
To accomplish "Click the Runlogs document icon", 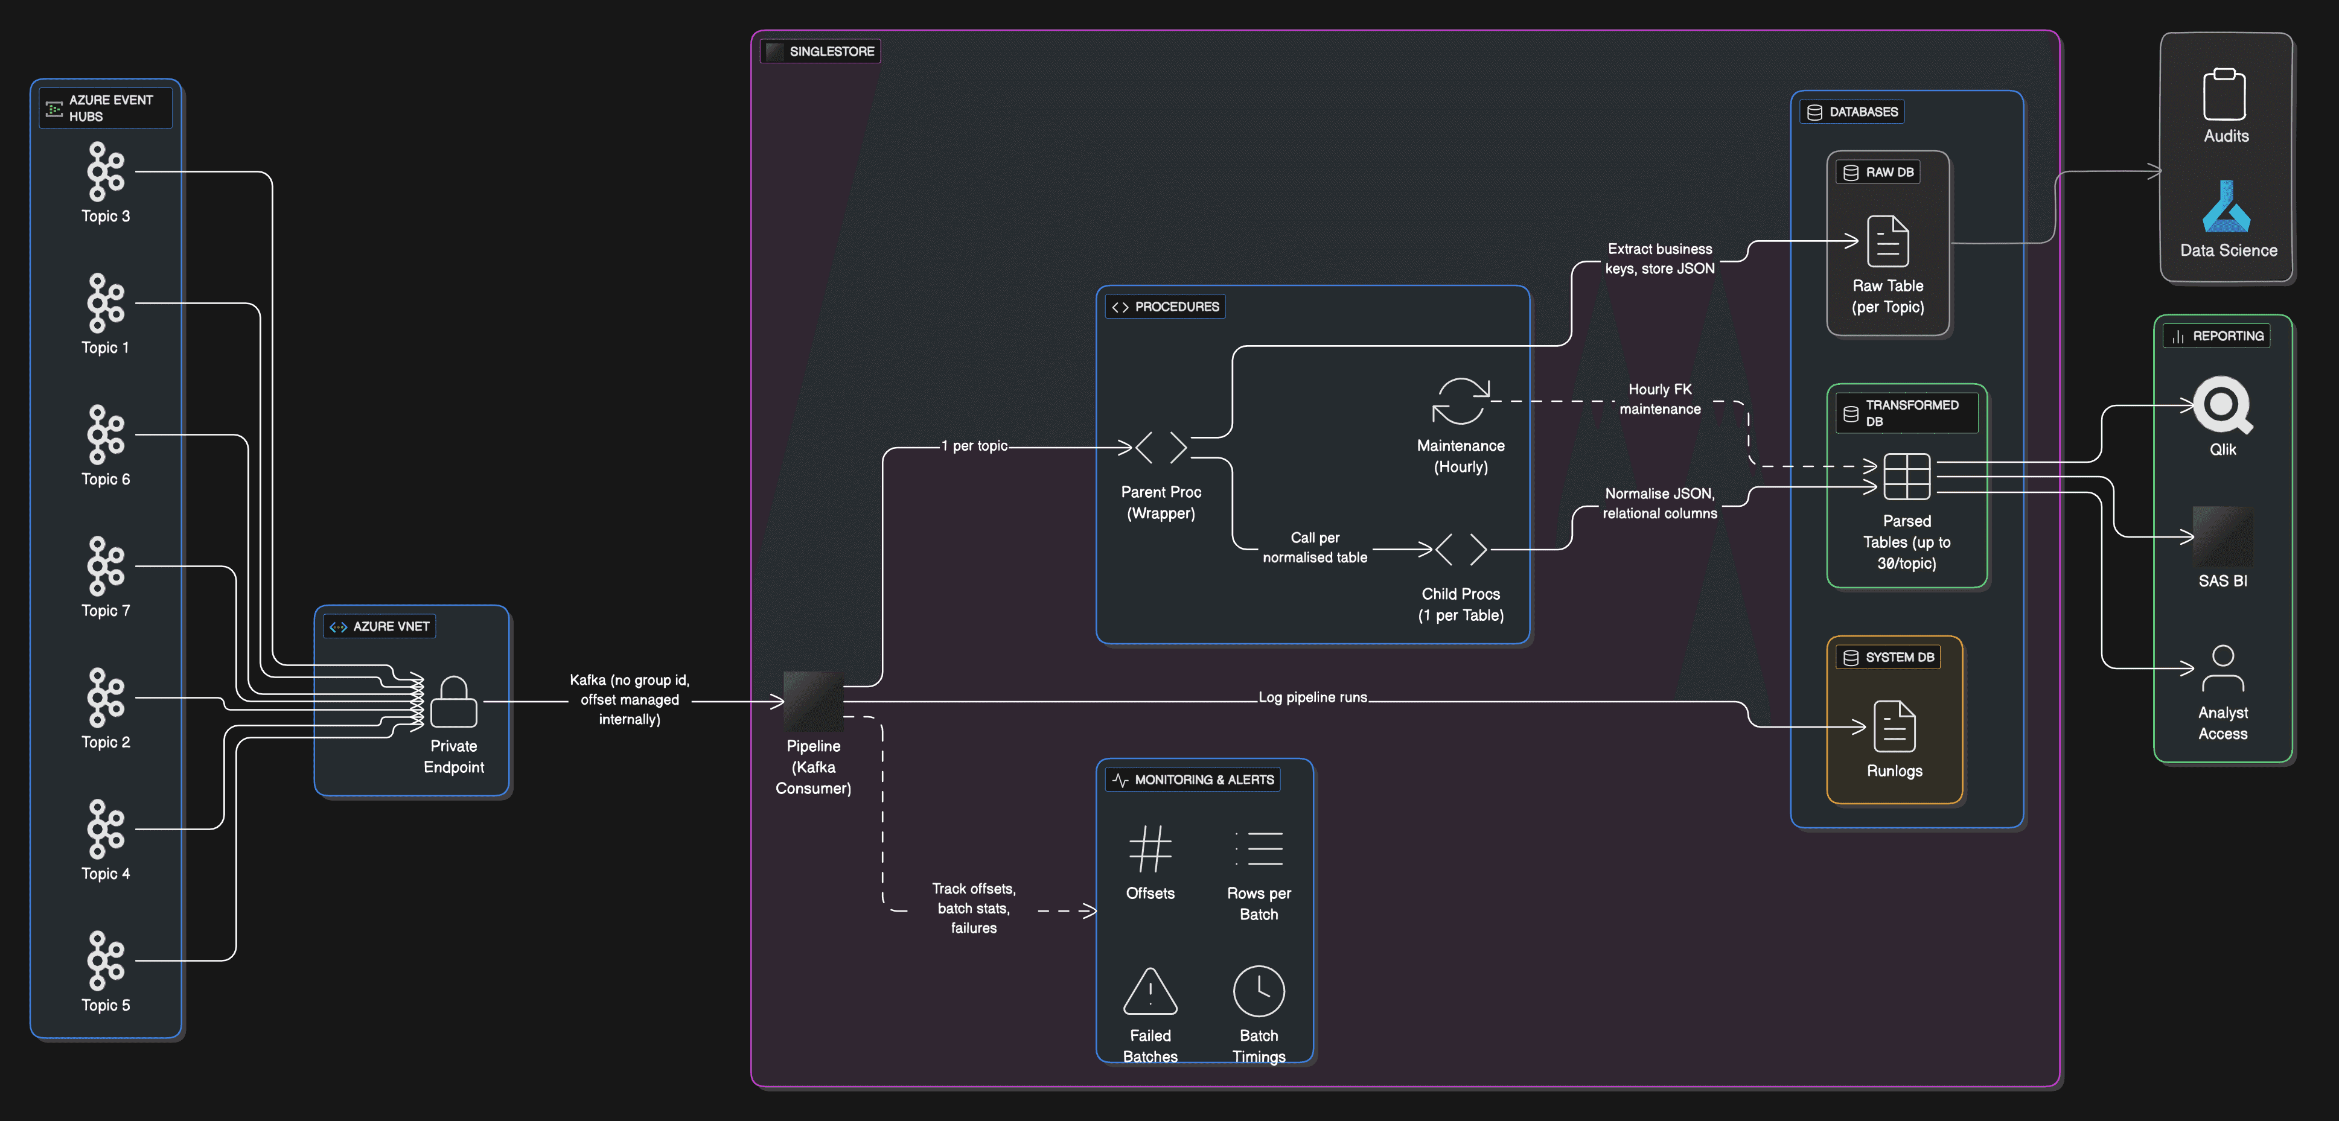I will point(1894,726).
